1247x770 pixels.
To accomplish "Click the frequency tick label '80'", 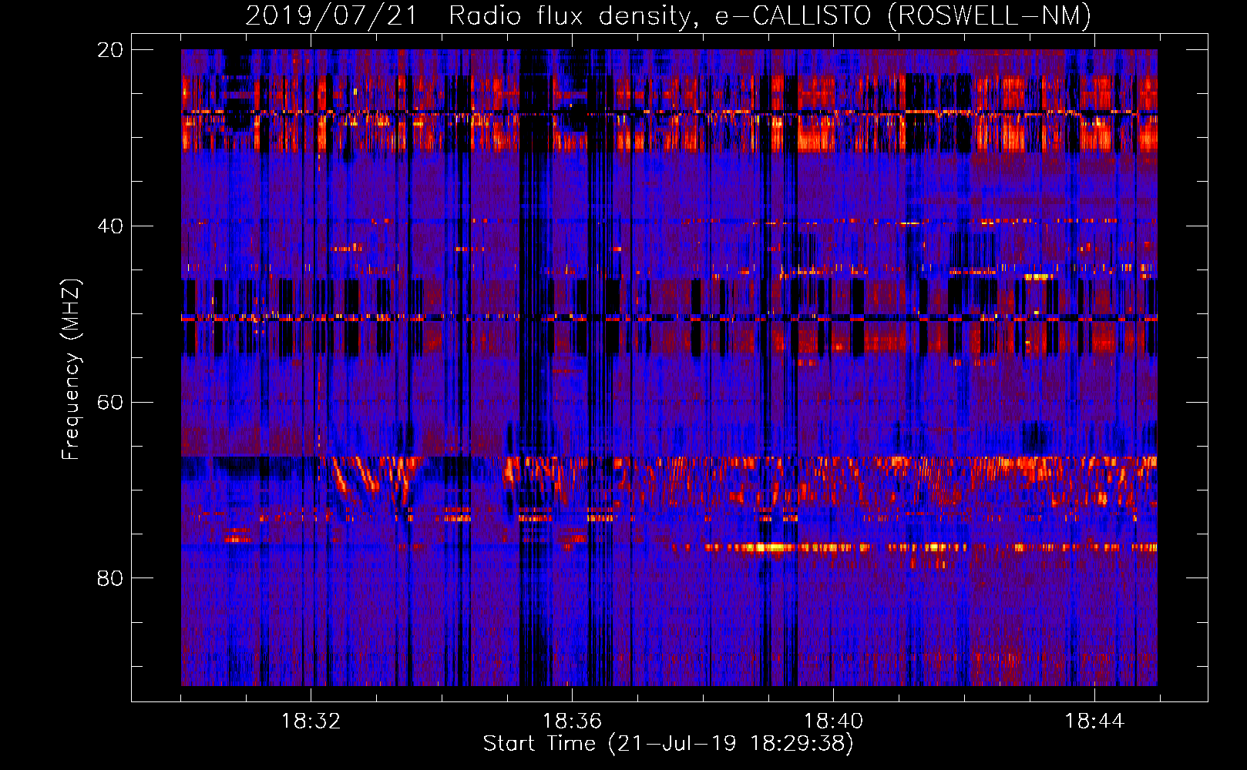I will click(x=110, y=578).
